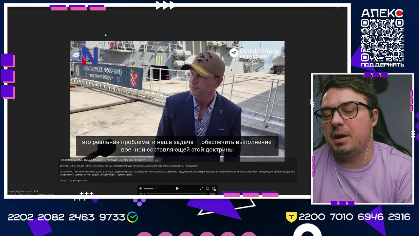Screen dimensions: 419x236
Task: Click the caption paragraph starting 'Военный министр США'
Action: click(x=129, y=166)
